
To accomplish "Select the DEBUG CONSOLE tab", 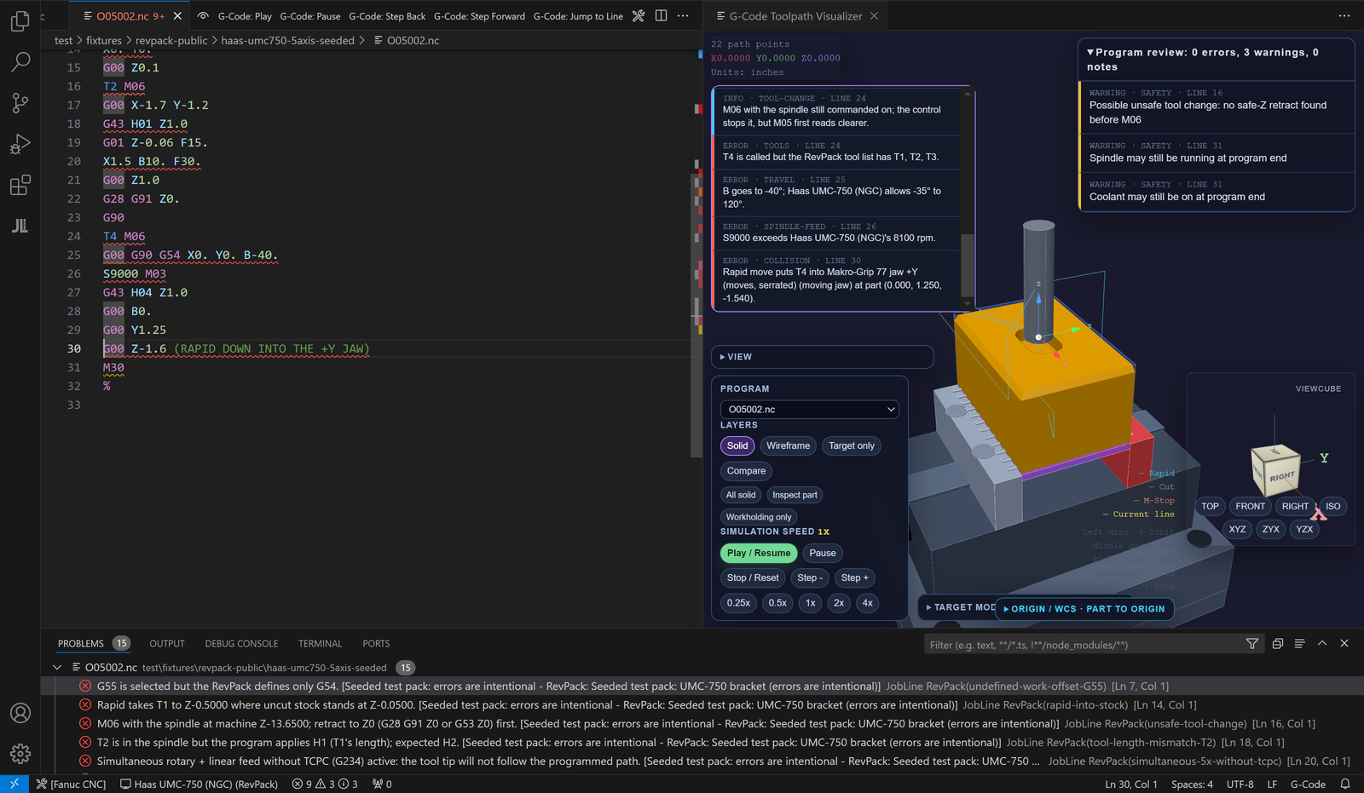I will [x=241, y=644].
